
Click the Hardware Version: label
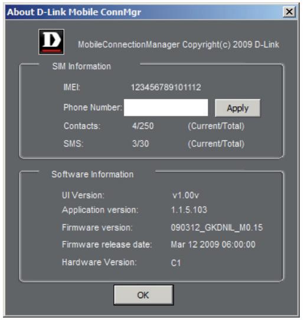coord(99,262)
